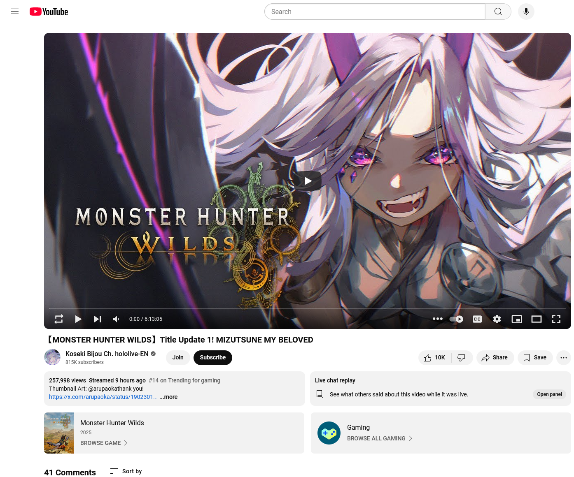This screenshot has height=477, width=574.
Task: Click the 257,998 views text
Action: tap(68, 380)
